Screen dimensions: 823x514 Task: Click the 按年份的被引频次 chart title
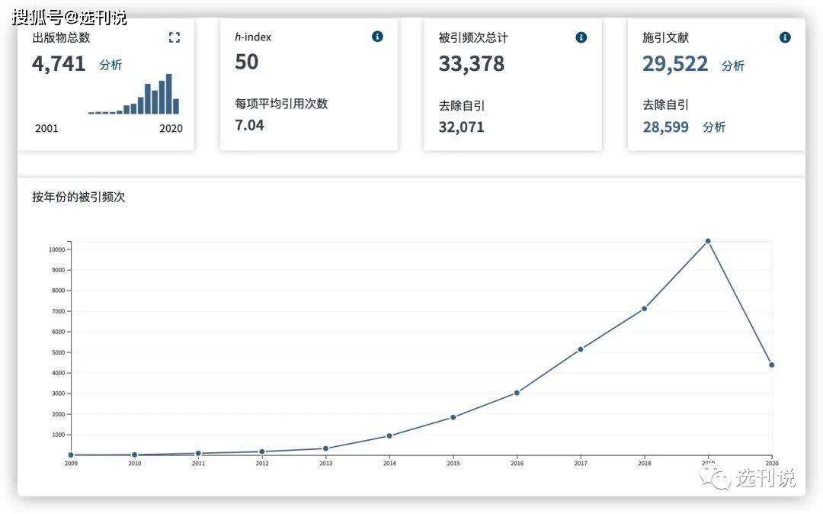coord(78,197)
